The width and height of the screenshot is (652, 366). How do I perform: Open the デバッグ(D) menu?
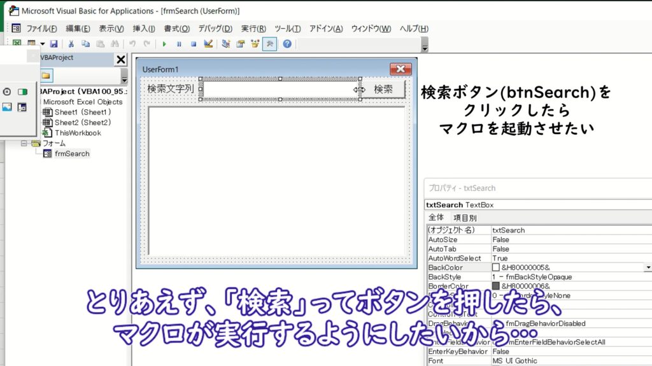click(x=215, y=29)
